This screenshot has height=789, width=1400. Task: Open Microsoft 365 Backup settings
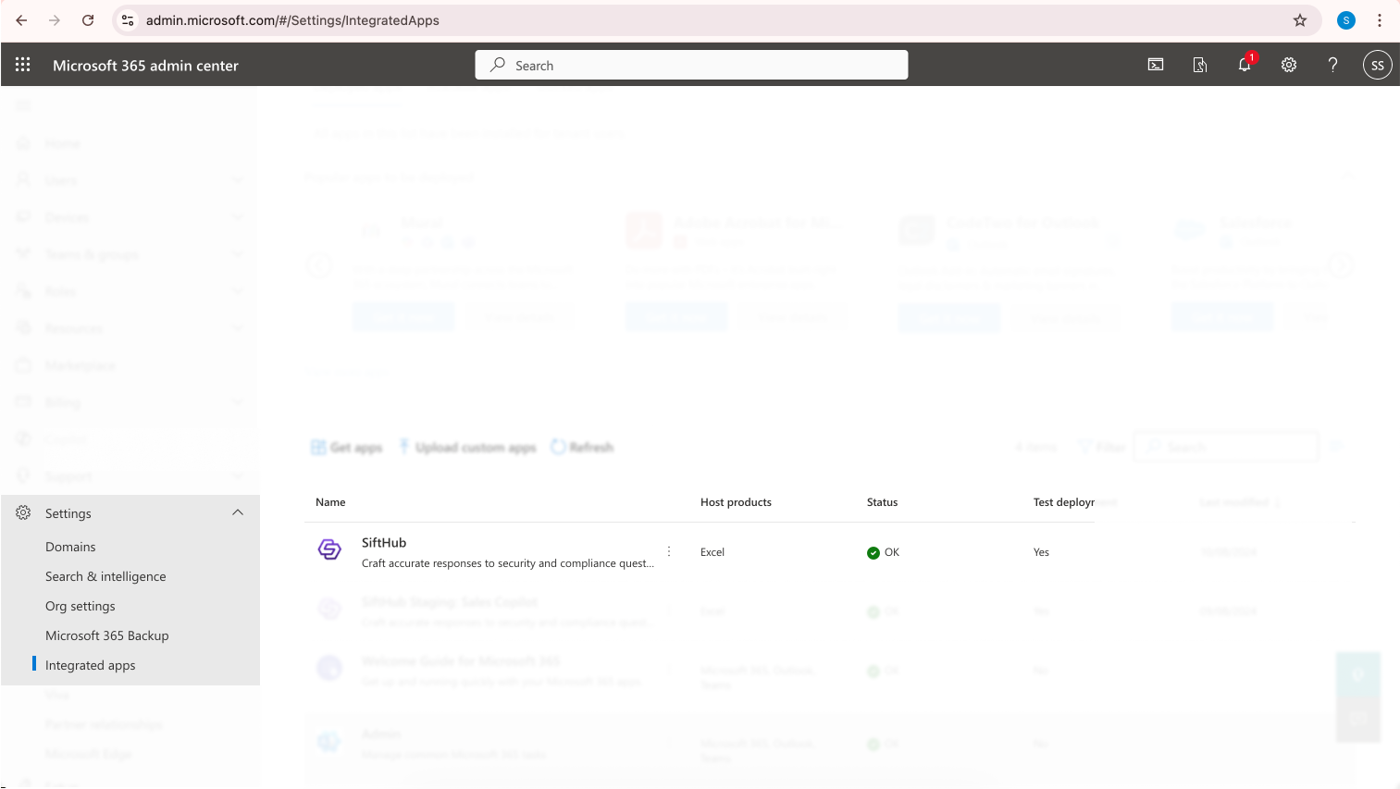coord(106,635)
